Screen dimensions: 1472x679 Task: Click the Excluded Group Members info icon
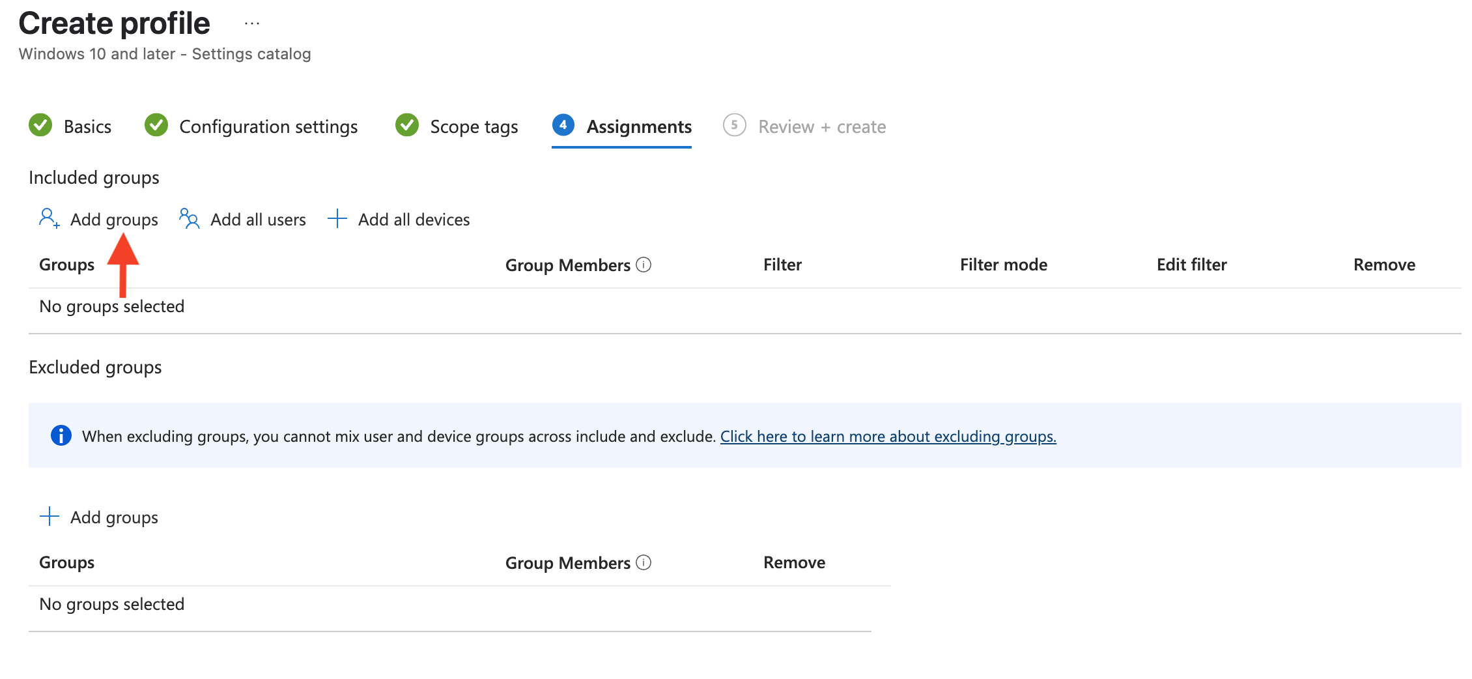pos(644,562)
